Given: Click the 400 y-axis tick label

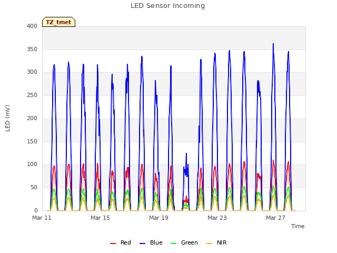Looking at the screenshot, I should click(32, 26).
